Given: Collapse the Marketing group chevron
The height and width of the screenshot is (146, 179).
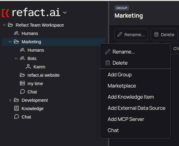Looking at the screenshot, I should [x=10, y=42].
